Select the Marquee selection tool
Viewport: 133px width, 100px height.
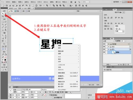pyautogui.click(x=3, y=22)
